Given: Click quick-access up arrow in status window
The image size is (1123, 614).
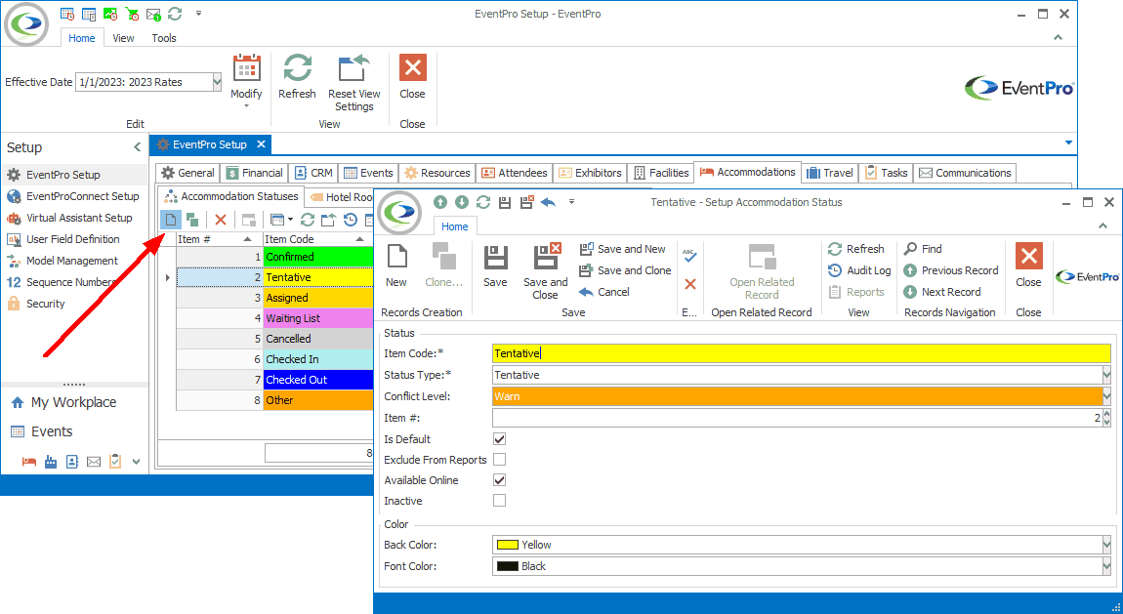Looking at the screenshot, I should click(440, 202).
